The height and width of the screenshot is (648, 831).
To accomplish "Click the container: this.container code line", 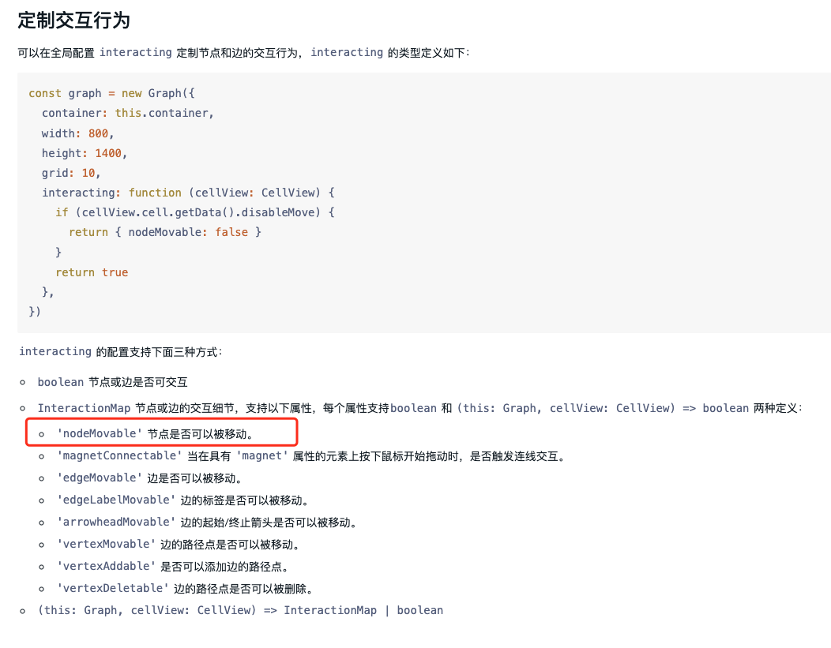I will click(126, 112).
